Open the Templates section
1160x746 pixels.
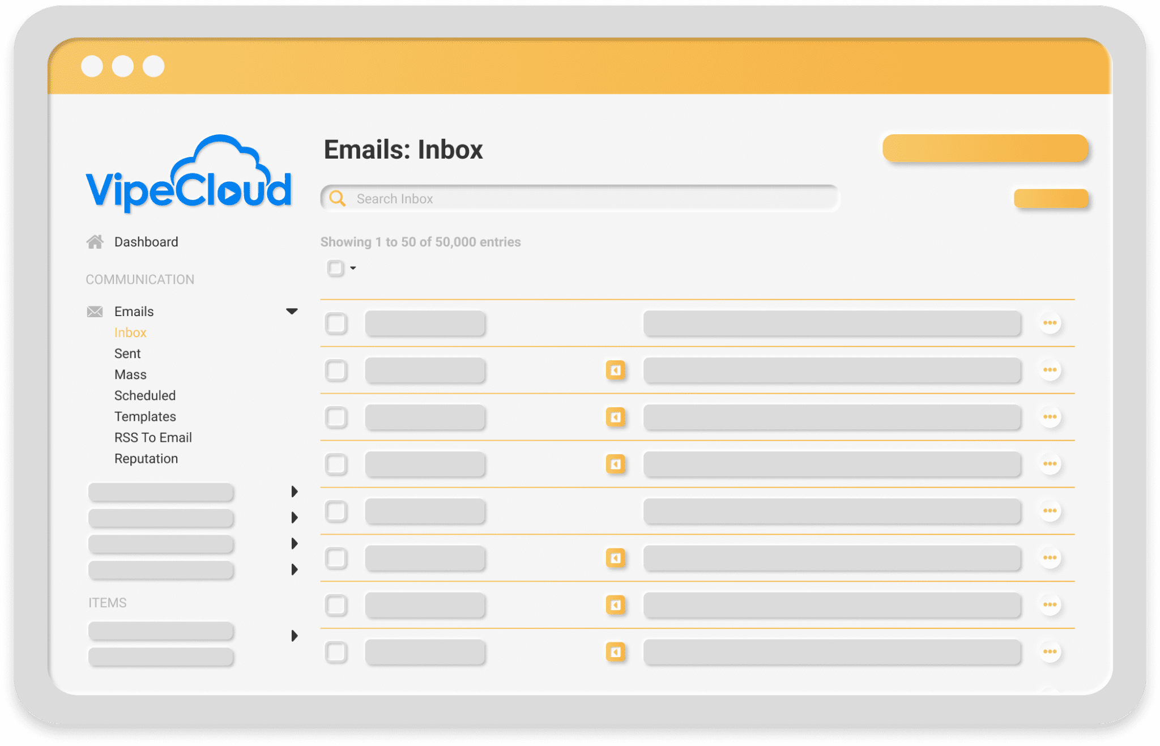tap(145, 416)
